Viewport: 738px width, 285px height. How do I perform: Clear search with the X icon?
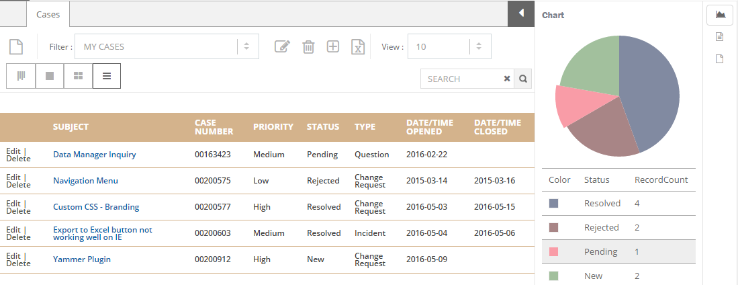(x=507, y=79)
